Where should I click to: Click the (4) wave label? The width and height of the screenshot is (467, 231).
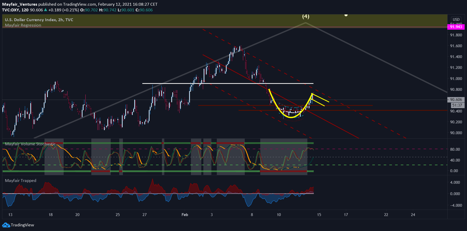[x=306, y=17]
